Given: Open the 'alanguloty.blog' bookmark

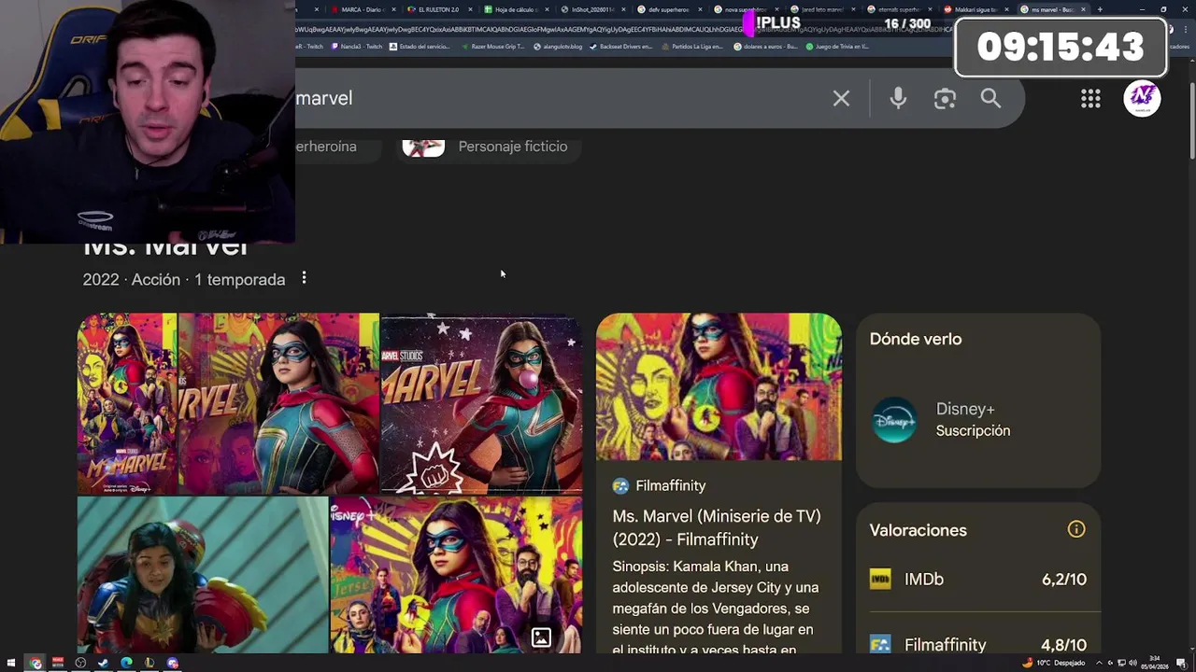Looking at the screenshot, I should coord(558,46).
